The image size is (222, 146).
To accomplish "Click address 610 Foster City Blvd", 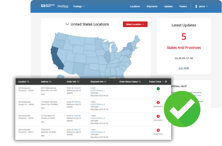I will (49, 102).
